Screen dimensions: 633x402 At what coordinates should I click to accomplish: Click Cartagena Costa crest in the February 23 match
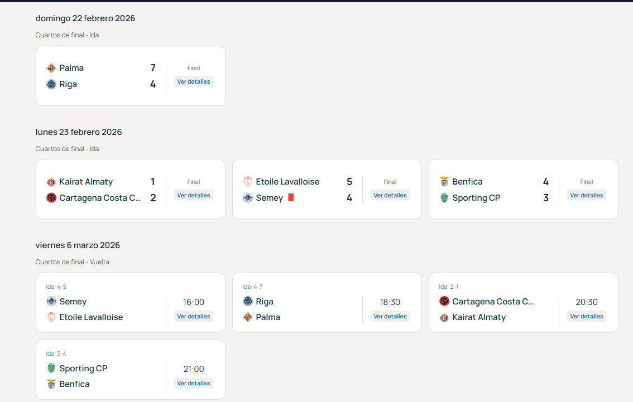click(x=51, y=198)
